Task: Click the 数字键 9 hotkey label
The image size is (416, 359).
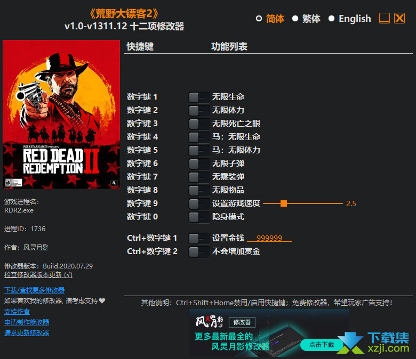Action: tap(142, 203)
